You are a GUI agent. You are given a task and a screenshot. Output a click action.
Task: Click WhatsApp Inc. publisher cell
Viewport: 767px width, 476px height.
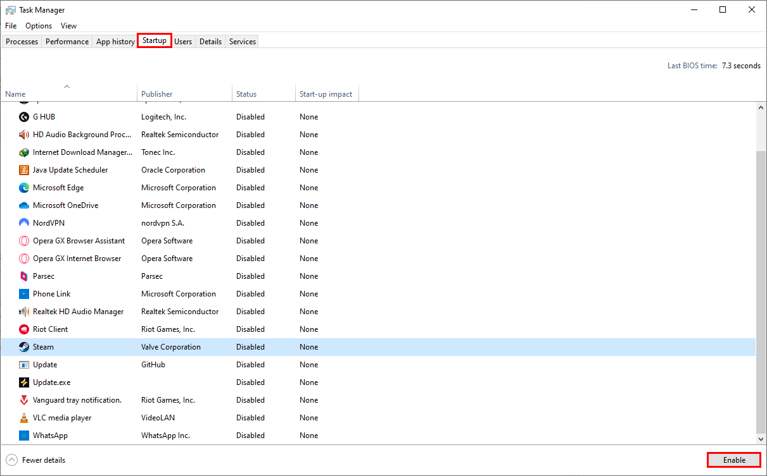coord(165,436)
